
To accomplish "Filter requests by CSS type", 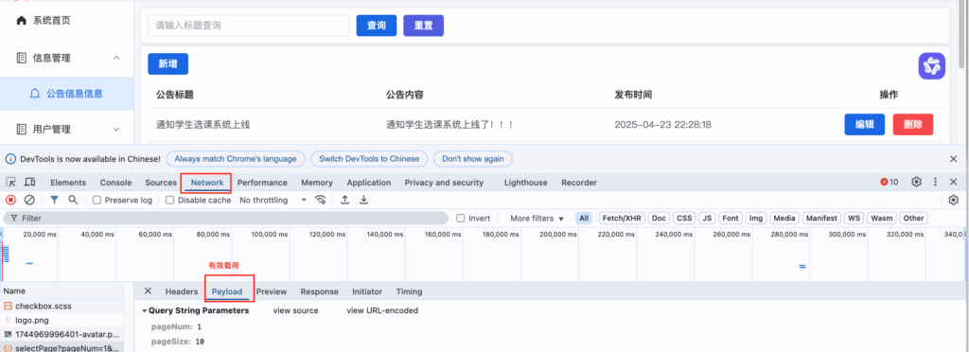I will [x=684, y=218].
